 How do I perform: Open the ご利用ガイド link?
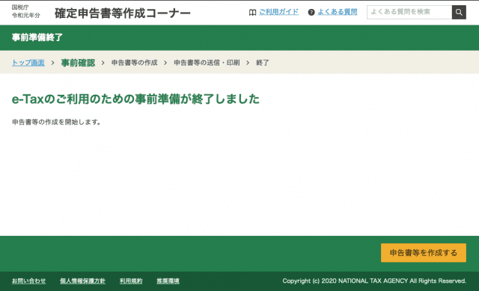click(x=278, y=12)
